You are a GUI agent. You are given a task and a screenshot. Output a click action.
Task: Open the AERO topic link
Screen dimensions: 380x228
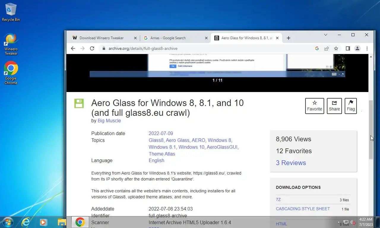198,140
